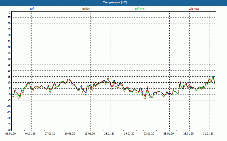Click the -30 y-axis value
The width and height of the screenshot is (227, 141).
click(x=9, y=130)
